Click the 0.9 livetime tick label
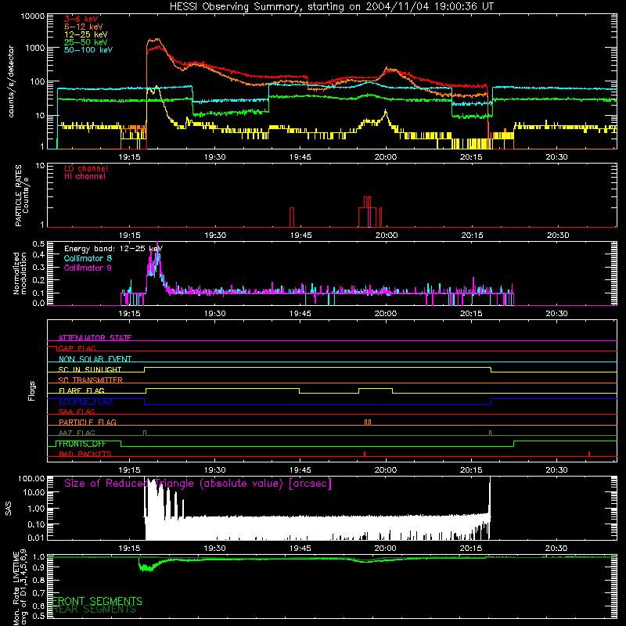 38,567
